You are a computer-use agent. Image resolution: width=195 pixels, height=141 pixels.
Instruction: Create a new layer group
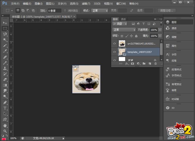144,64
